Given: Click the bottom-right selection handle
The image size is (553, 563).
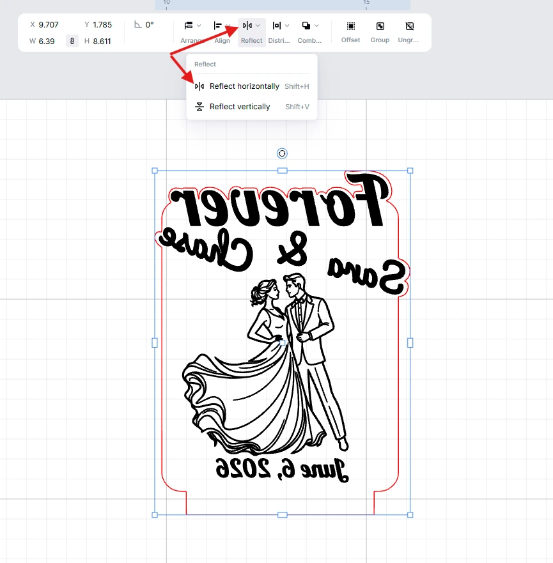Looking at the screenshot, I should (410, 515).
